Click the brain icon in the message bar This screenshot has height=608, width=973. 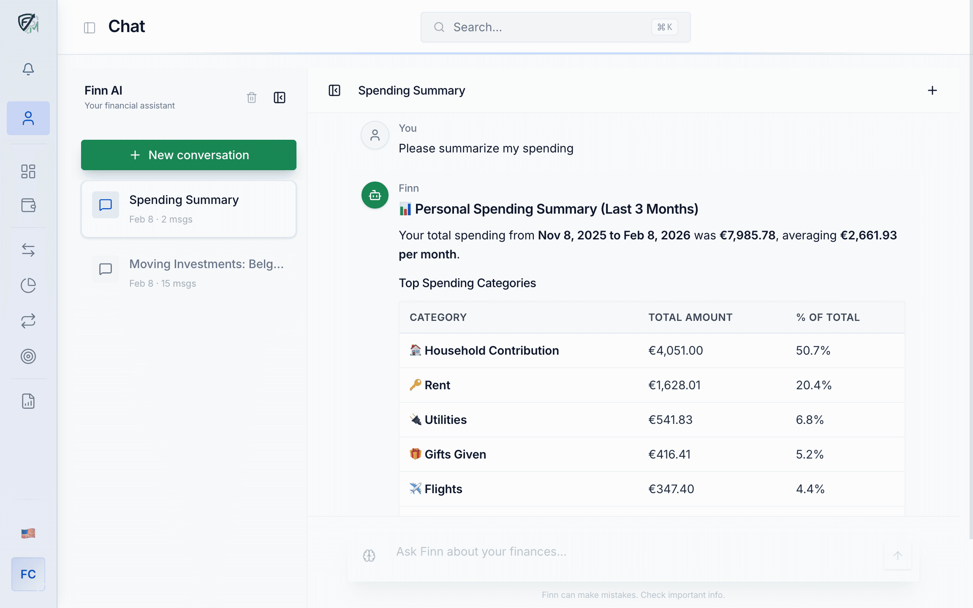point(369,555)
